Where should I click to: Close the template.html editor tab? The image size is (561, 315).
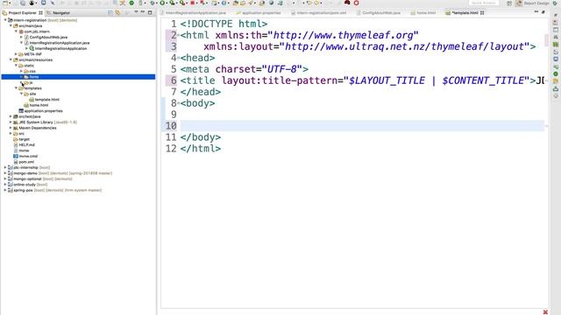click(482, 13)
